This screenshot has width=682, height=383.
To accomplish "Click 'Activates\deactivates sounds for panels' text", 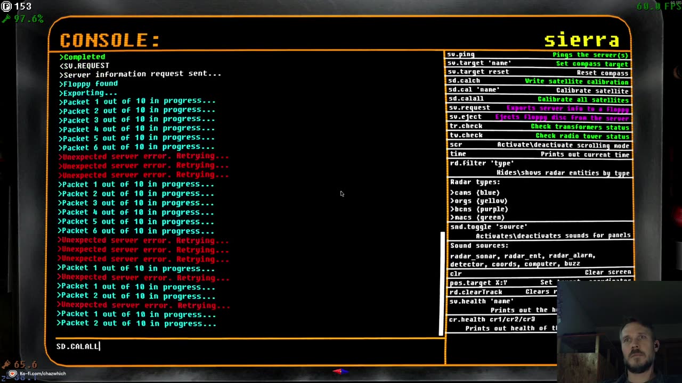I will pos(553,236).
